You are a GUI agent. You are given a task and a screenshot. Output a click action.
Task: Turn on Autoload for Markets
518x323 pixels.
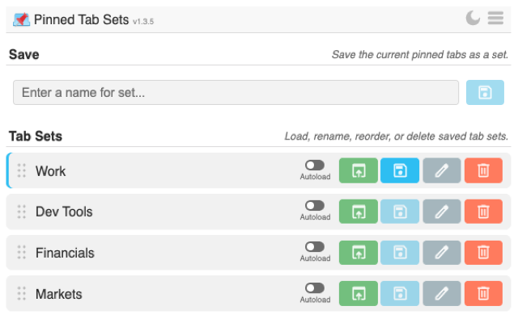click(315, 287)
